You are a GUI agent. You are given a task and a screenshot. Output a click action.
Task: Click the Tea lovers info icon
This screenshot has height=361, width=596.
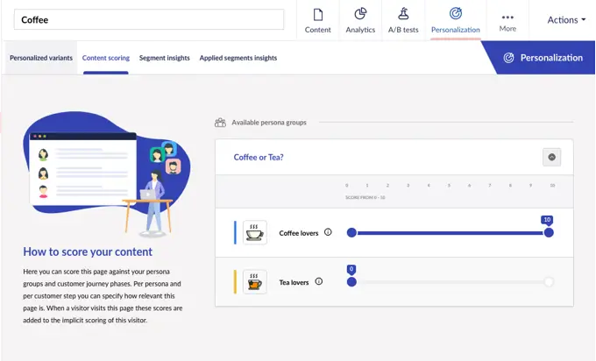(318, 281)
